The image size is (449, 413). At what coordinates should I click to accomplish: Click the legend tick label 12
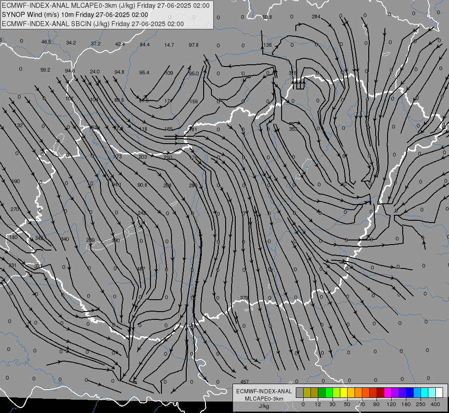[x=318, y=404]
